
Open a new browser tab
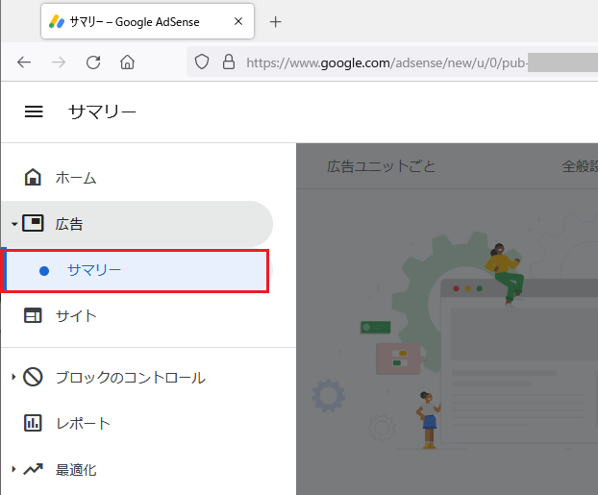(x=276, y=22)
